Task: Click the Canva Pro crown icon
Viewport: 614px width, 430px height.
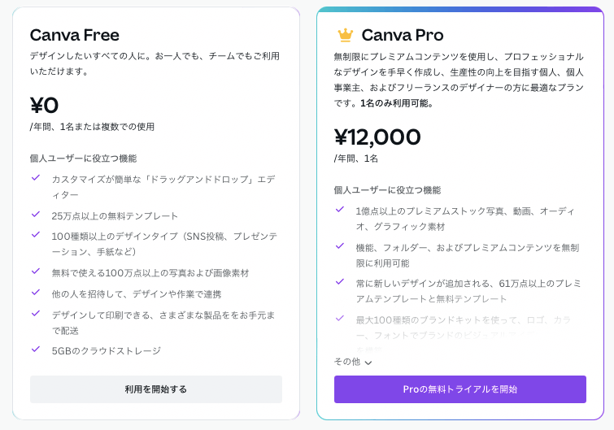Action: [x=345, y=35]
